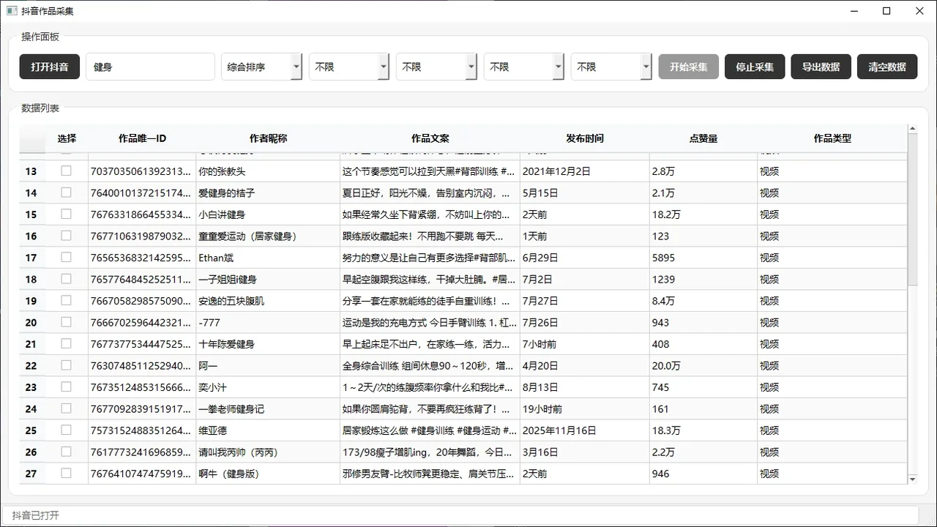
Task: Click the 选择 column header
Action: click(x=67, y=138)
